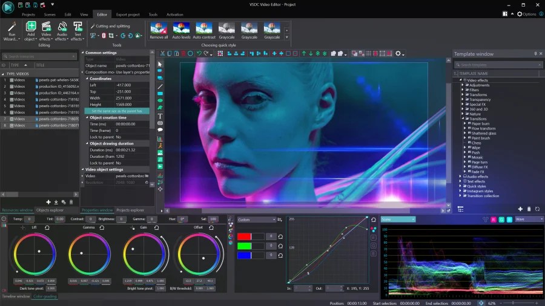The height and width of the screenshot is (306, 545).
Task: Apply the Auto levels quick style
Action: pyautogui.click(x=181, y=28)
